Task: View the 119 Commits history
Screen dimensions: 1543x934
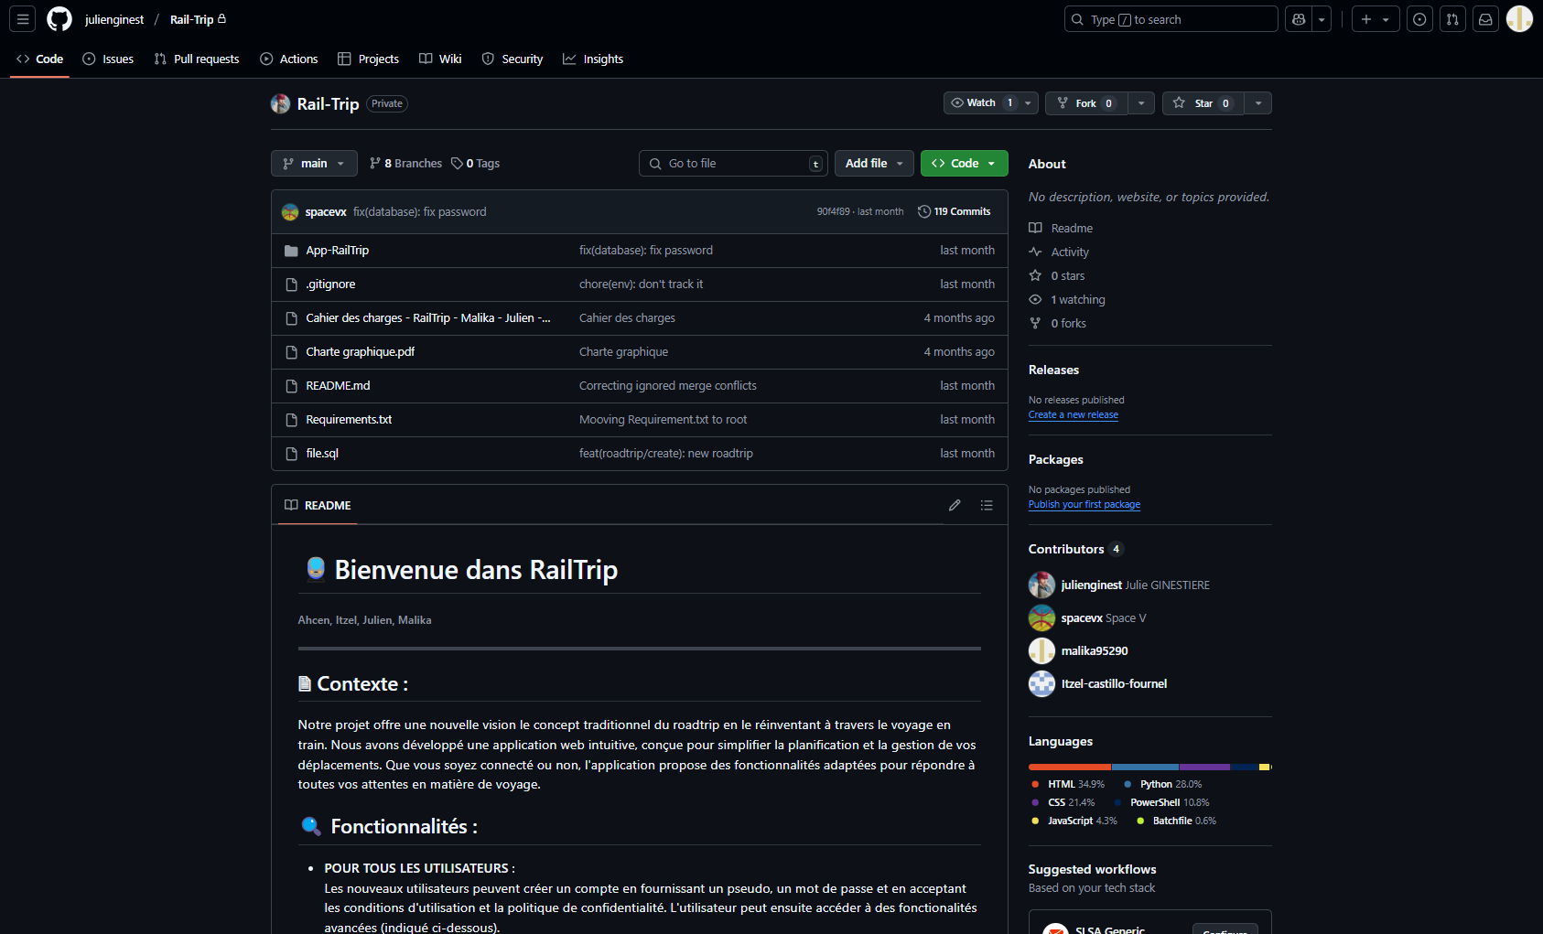Action: pos(954,211)
